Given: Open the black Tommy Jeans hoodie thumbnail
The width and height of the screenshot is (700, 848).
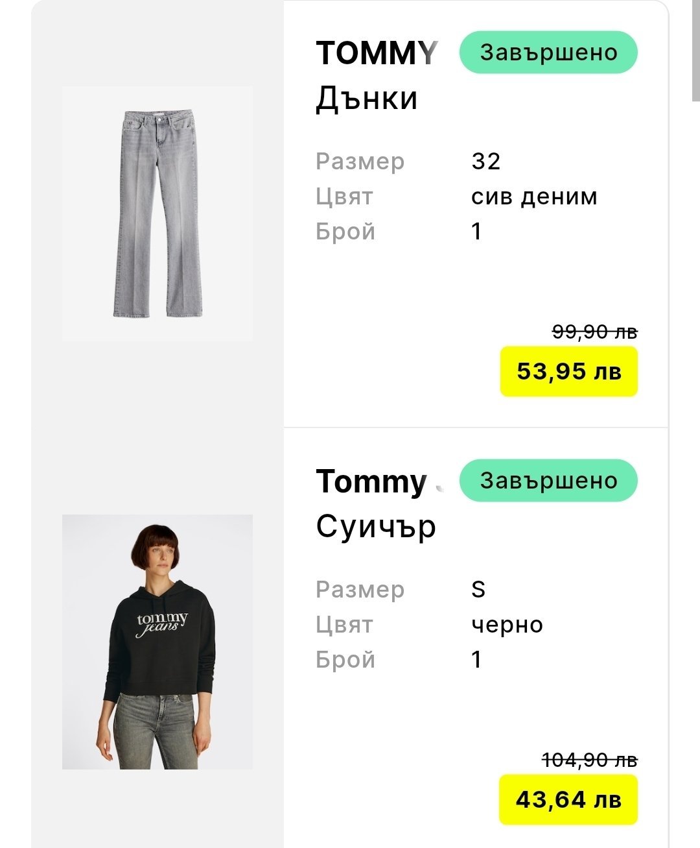Looking at the screenshot, I should [157, 642].
